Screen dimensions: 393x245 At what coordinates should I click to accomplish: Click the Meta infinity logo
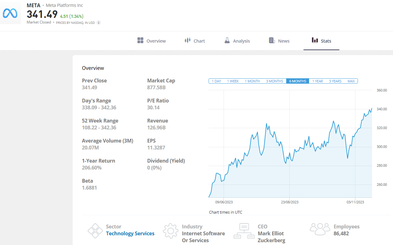pyautogui.click(x=10, y=13)
